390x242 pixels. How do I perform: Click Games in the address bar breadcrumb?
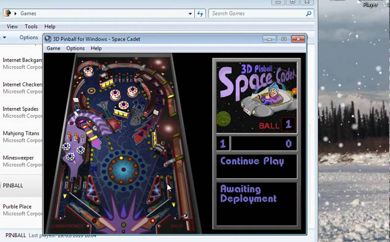[x=28, y=13]
